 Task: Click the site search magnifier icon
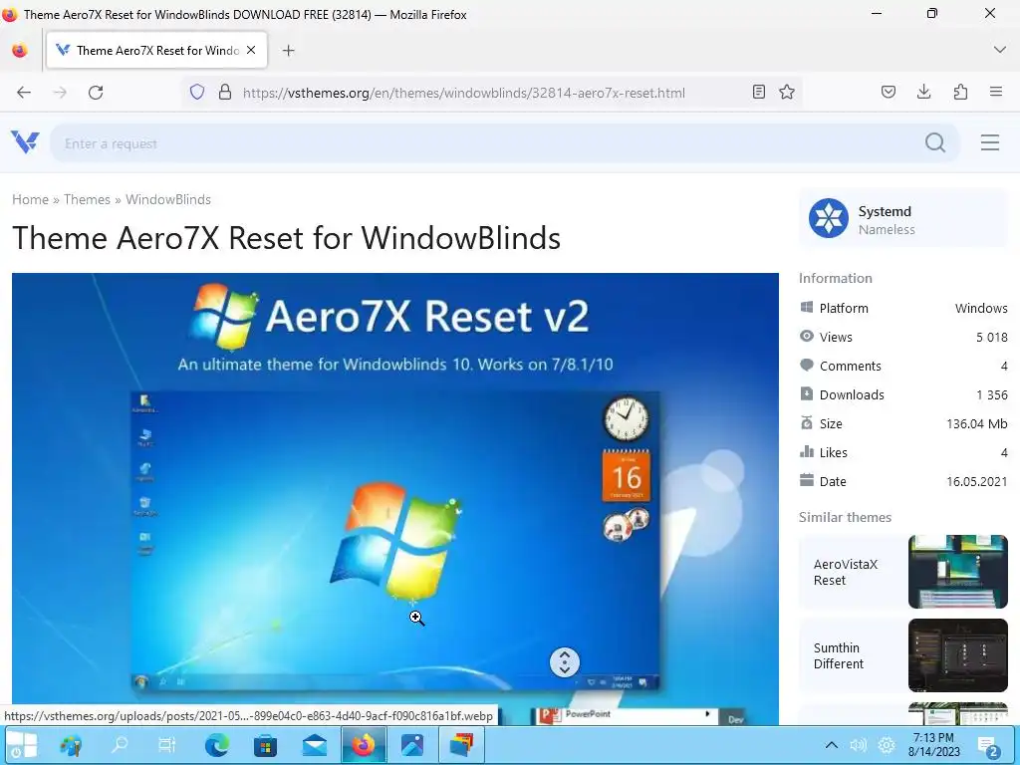tap(935, 142)
